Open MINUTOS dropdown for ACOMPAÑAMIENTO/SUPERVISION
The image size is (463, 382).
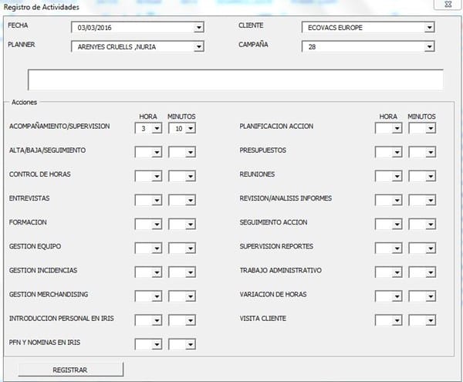point(191,129)
